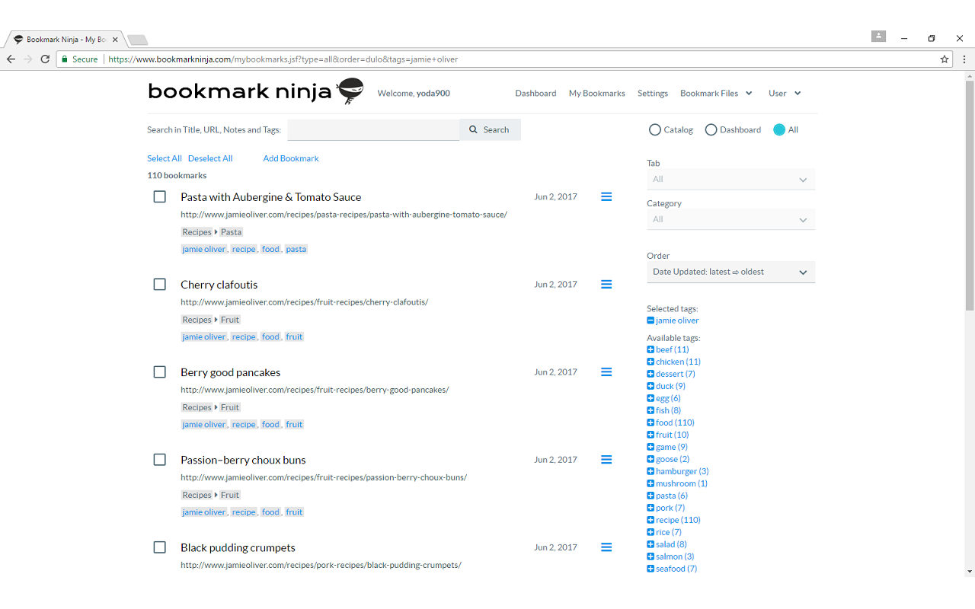
Task: Open the action menu for Cherry clafoutis
Action: tap(606, 284)
